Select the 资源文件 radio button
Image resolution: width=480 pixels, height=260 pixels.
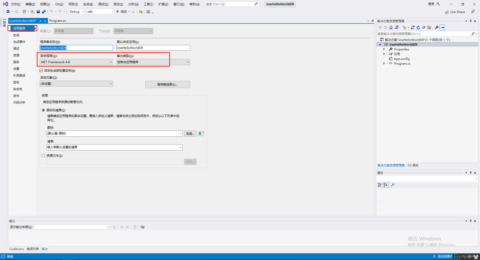point(43,156)
